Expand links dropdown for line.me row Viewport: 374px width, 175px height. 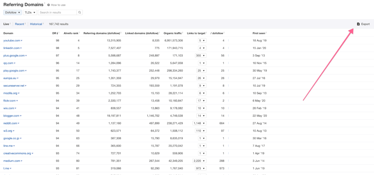(202, 146)
